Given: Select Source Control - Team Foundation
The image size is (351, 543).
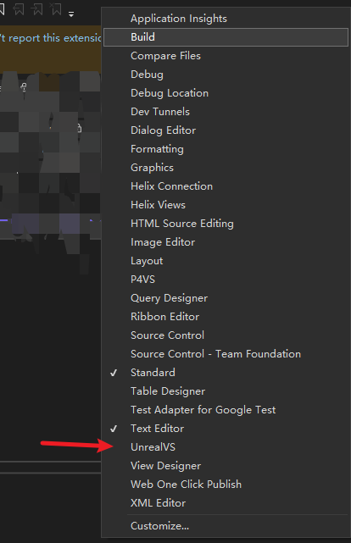Looking at the screenshot, I should tap(226, 354).
